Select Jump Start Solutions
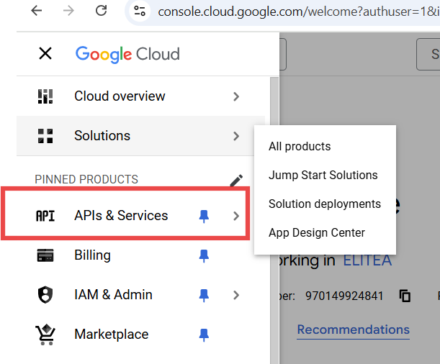 click(325, 176)
